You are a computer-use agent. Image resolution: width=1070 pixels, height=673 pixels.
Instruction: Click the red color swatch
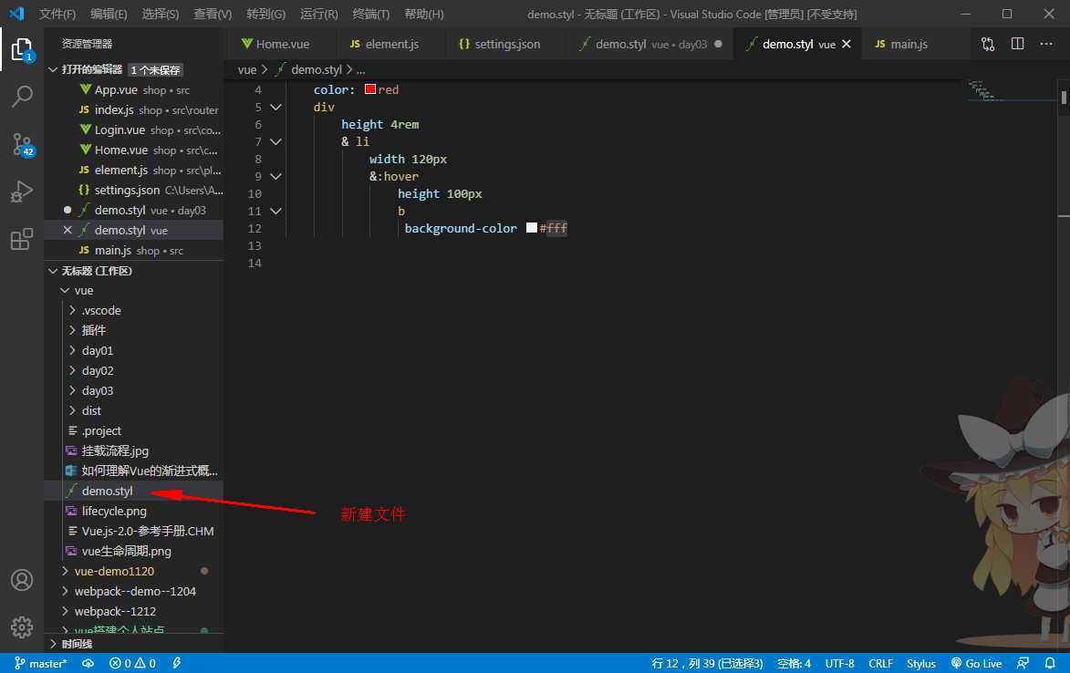tap(370, 89)
